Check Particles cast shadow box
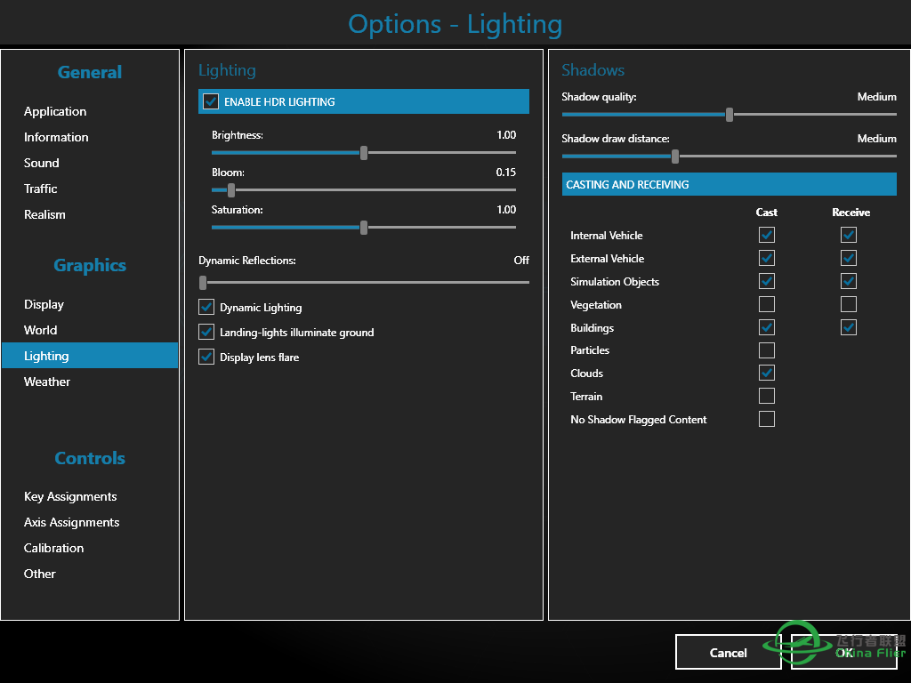 (766, 350)
